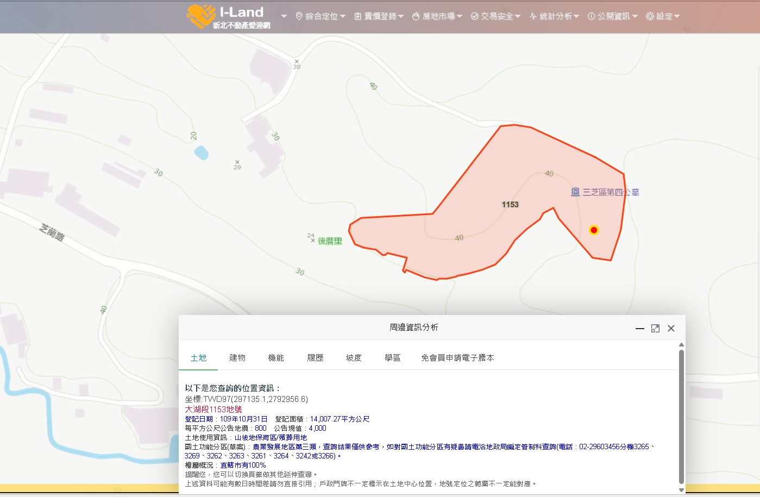Click the panel scrollbar on the right
This screenshot has height=497, width=760.
(681, 418)
